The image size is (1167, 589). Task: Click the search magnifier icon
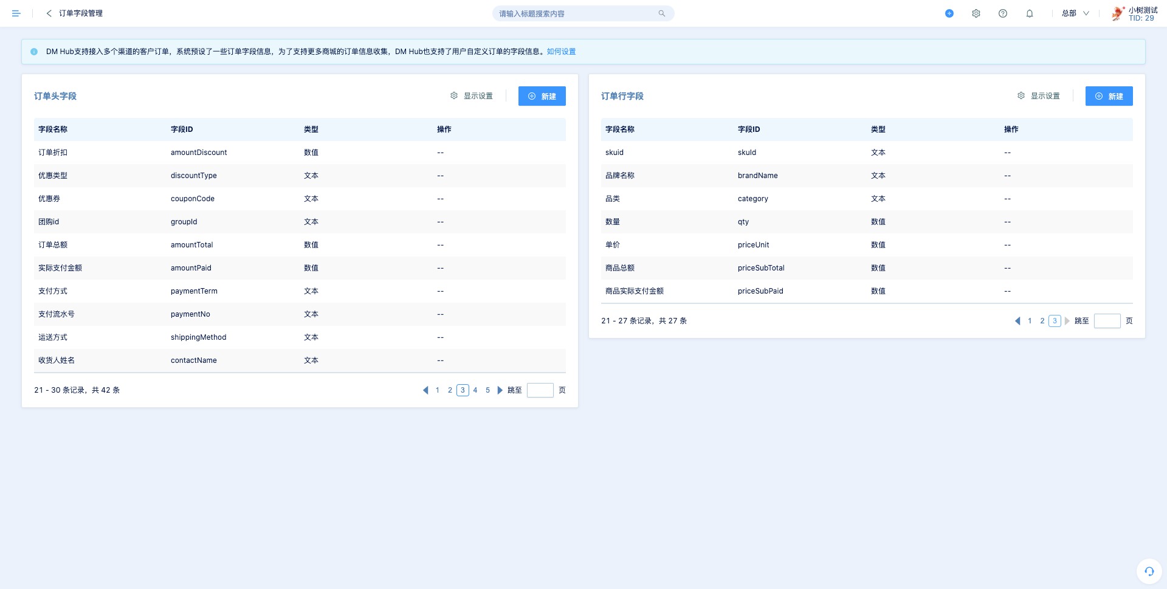pos(662,13)
